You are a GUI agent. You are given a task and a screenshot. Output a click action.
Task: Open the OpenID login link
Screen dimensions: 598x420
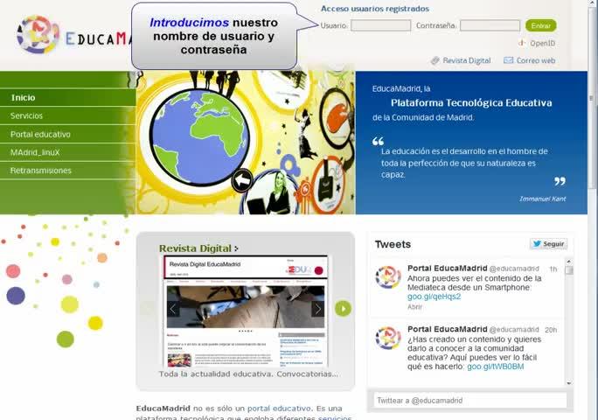(542, 43)
